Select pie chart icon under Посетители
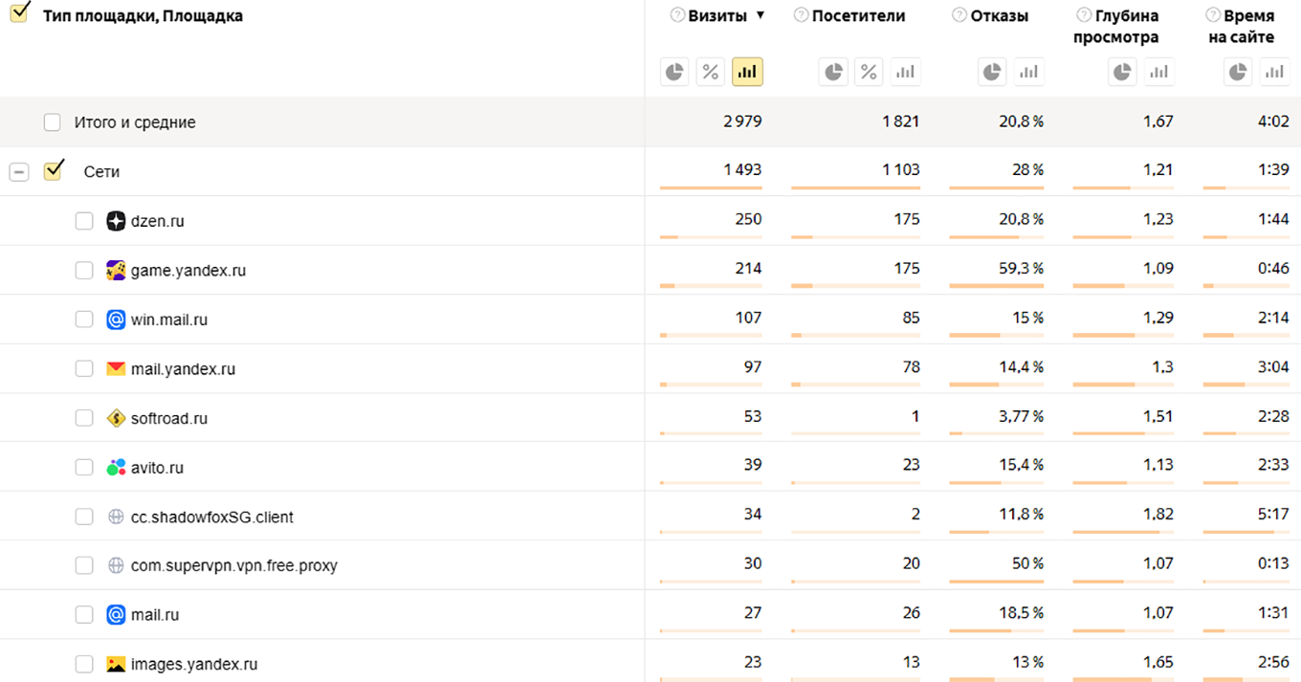This screenshot has width=1301, height=682. point(834,72)
